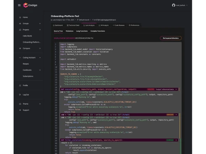Screen dimensions: 206x154
Task: Click the Onboarding-Platform-Test project title
Action: click(x=65, y=16)
